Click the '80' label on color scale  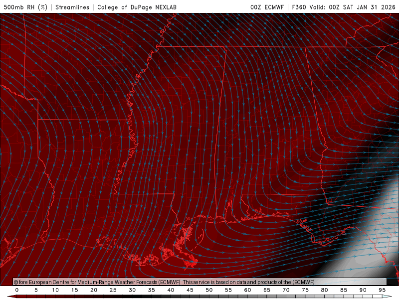pyautogui.click(x=324, y=290)
